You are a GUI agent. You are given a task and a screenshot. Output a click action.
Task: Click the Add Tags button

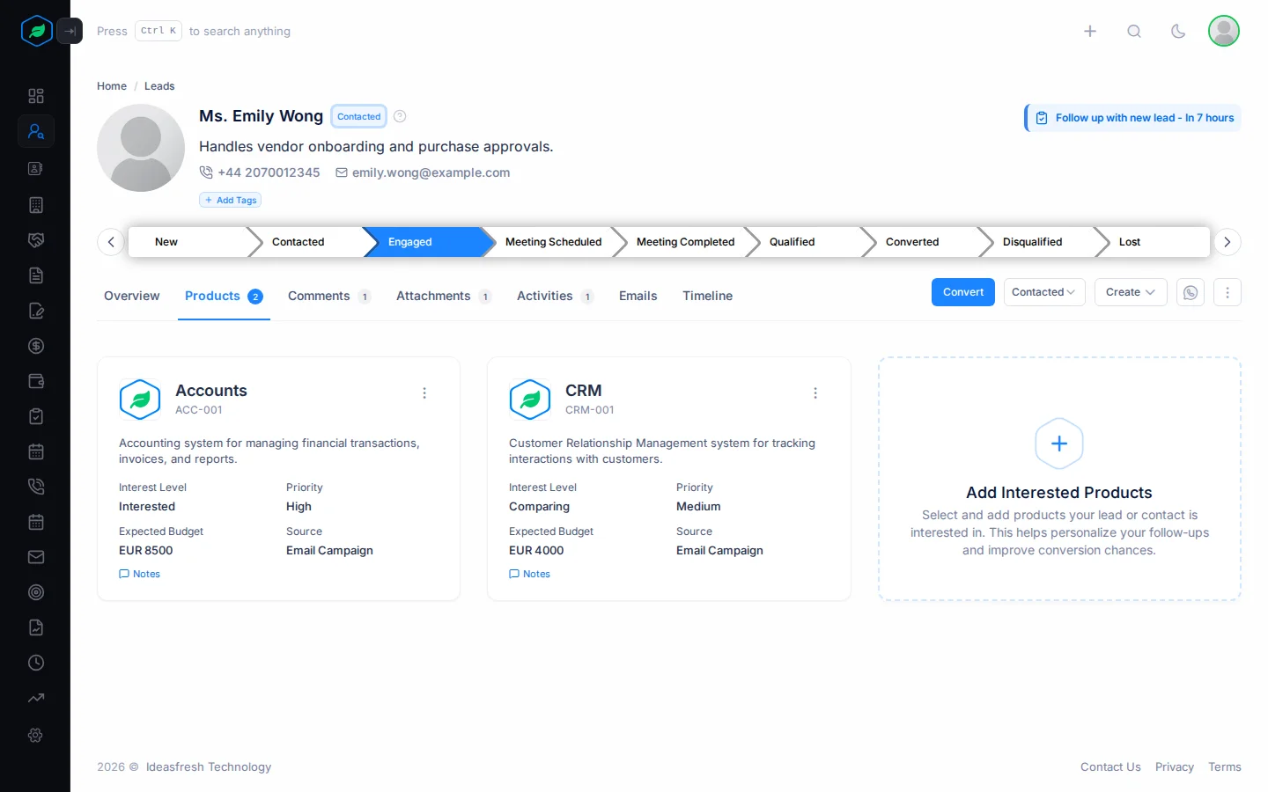coord(230,200)
